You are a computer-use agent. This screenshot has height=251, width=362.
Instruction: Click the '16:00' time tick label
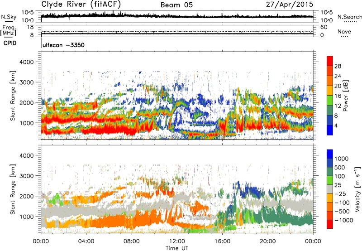[222, 241]
